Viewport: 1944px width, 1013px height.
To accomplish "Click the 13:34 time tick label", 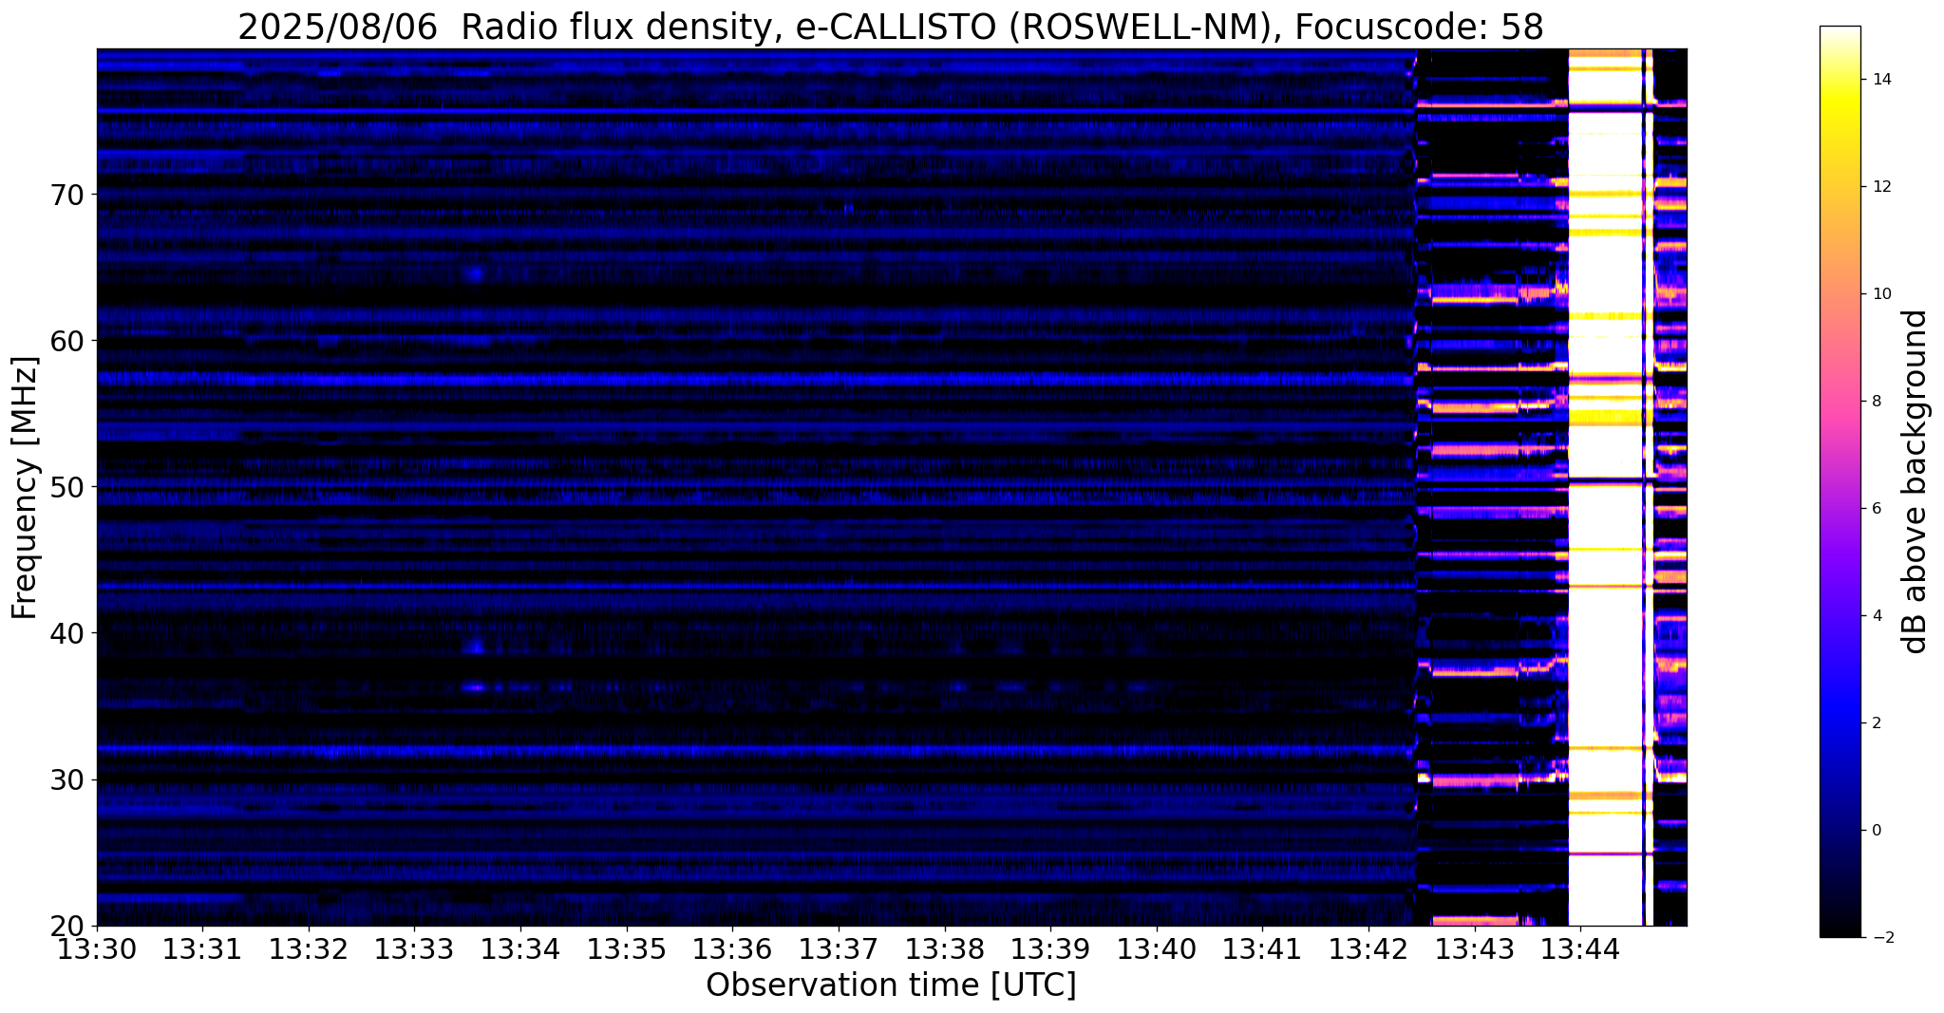I will [520, 948].
